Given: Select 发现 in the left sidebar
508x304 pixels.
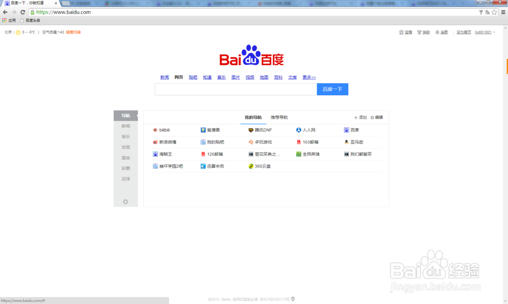Looking at the screenshot, I should coord(125,147).
